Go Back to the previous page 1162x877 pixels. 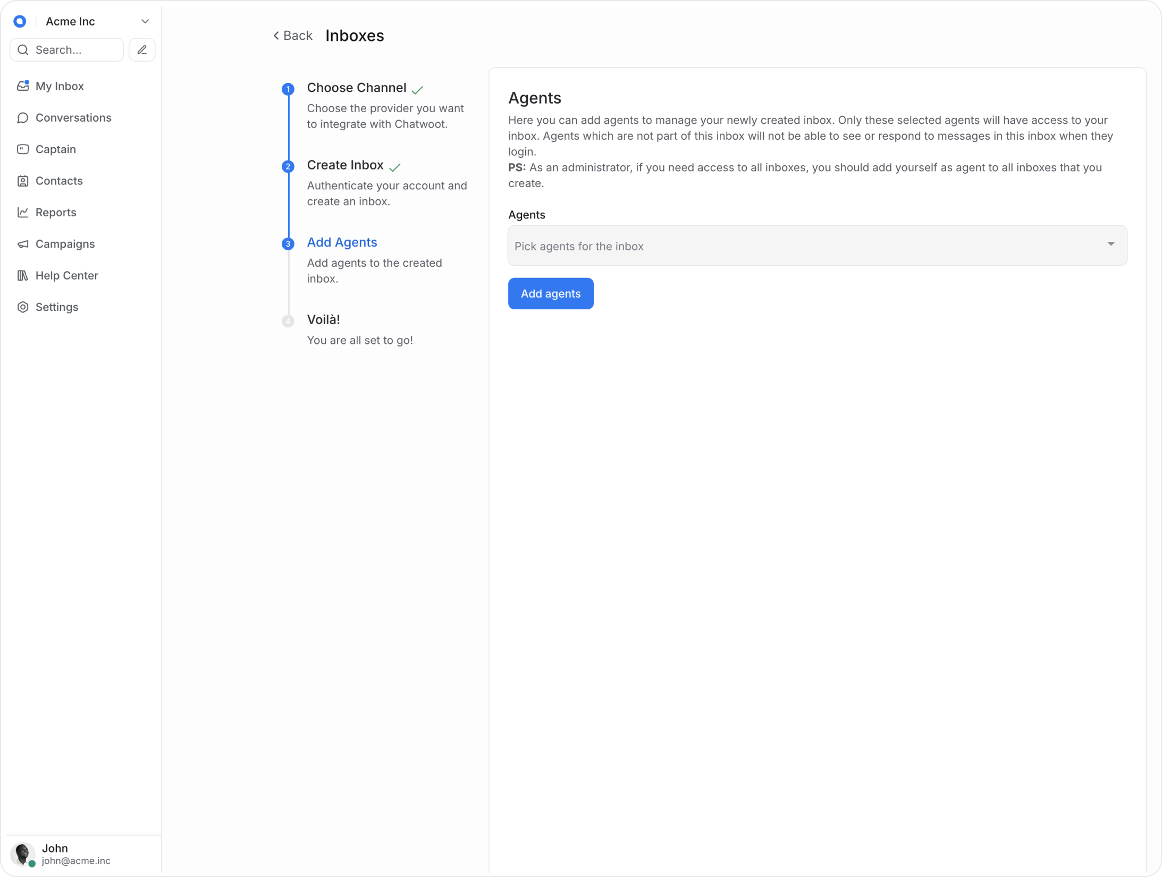click(292, 36)
